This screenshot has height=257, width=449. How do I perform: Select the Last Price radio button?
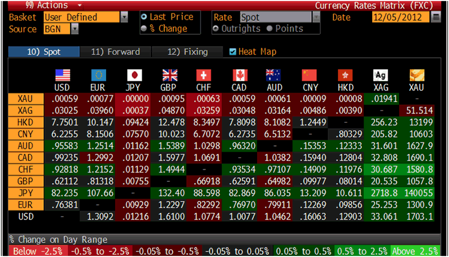(x=144, y=17)
